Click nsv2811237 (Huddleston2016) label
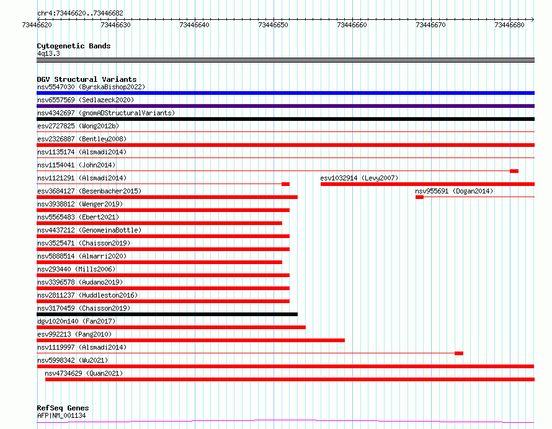The image size is (552, 429). click(x=87, y=295)
